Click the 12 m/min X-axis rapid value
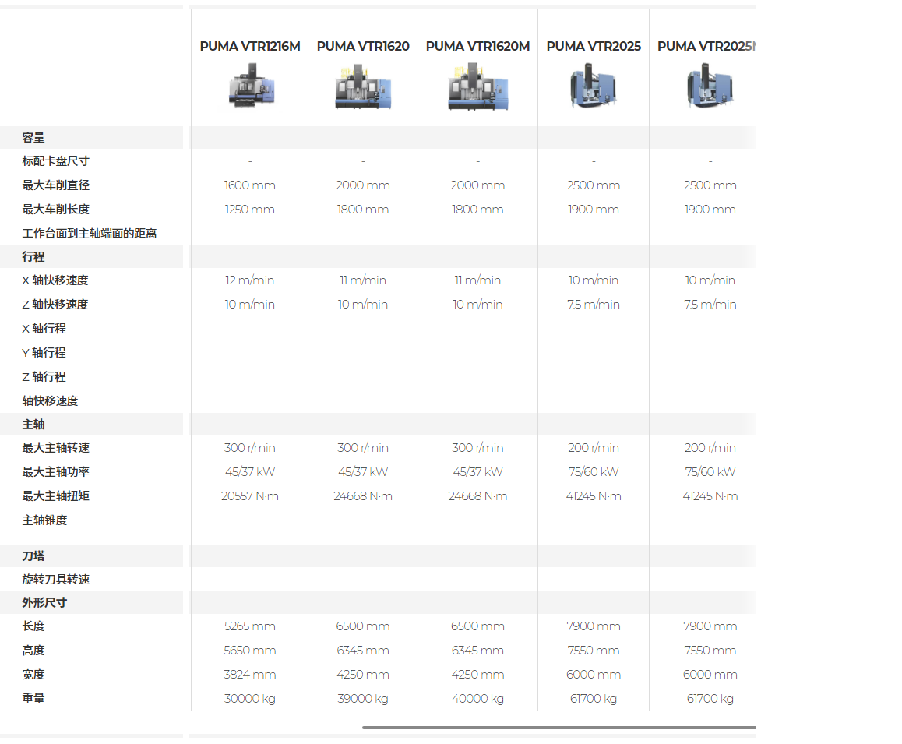 click(x=250, y=280)
